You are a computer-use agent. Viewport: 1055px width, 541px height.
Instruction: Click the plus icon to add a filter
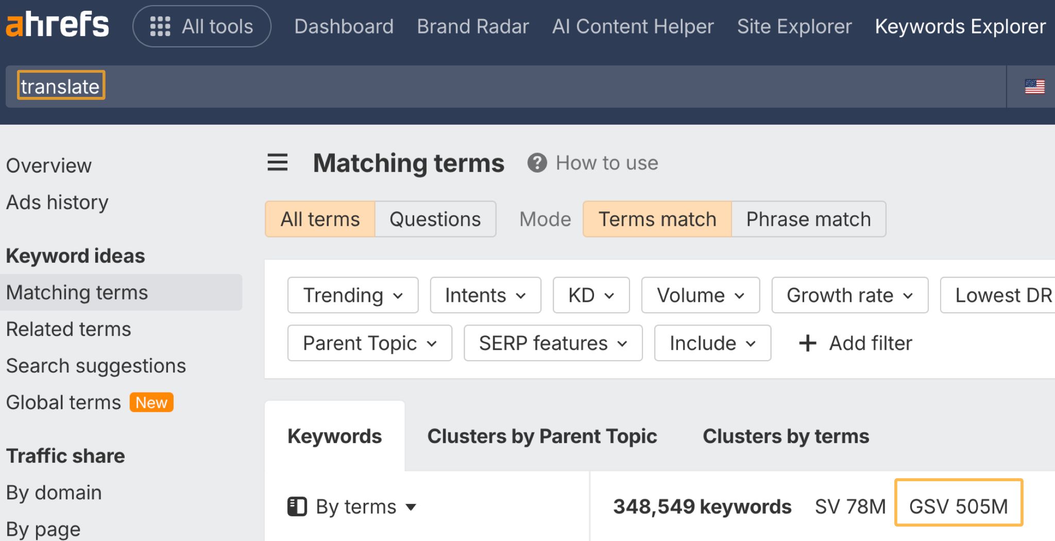[807, 343]
